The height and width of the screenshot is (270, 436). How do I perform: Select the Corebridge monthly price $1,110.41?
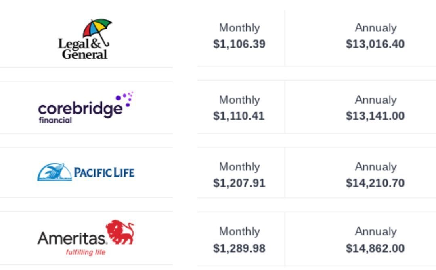(x=239, y=116)
